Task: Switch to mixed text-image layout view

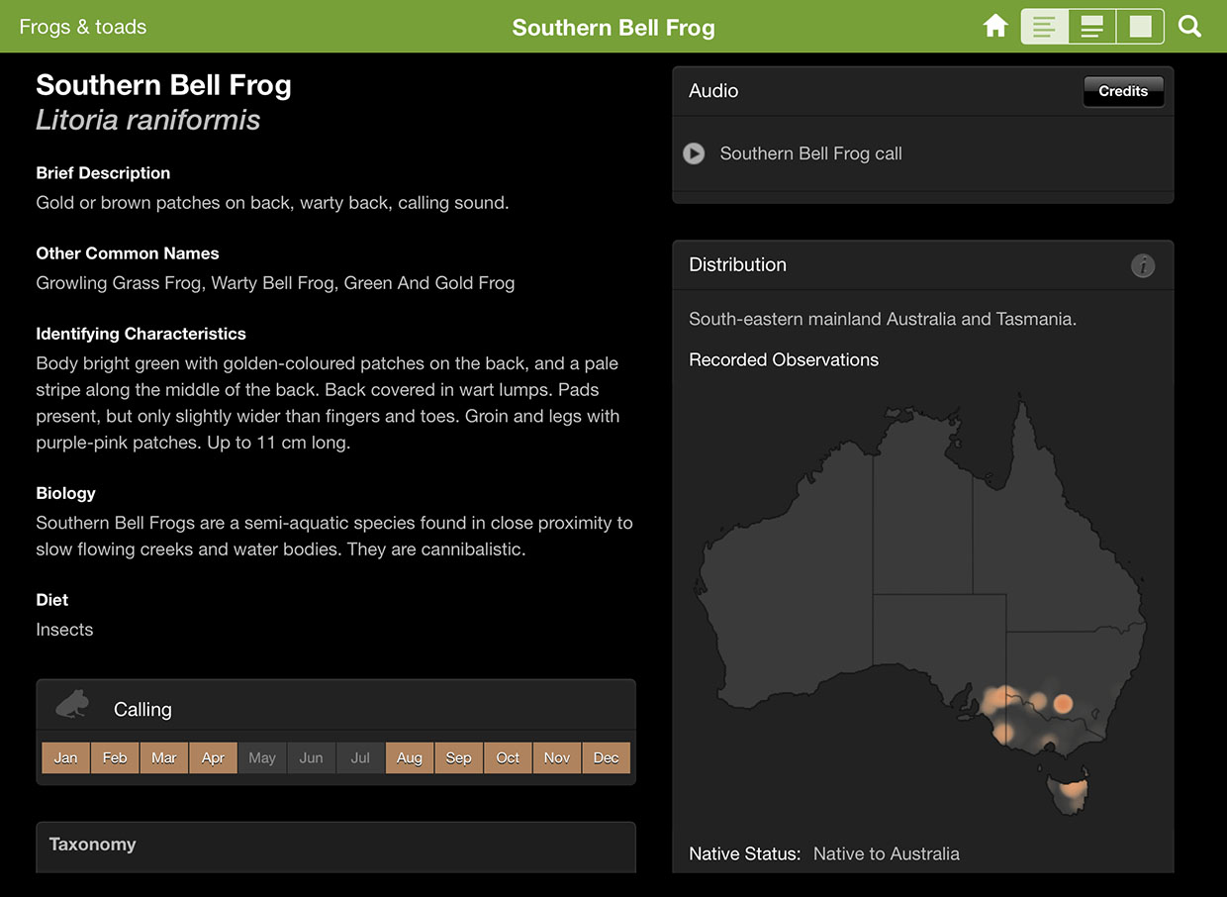Action: coord(1091,27)
